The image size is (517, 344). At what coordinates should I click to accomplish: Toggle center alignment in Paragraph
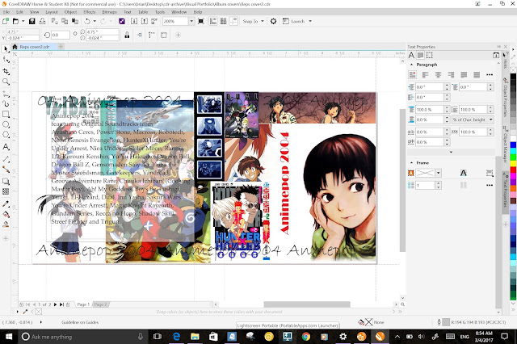tap(438, 75)
